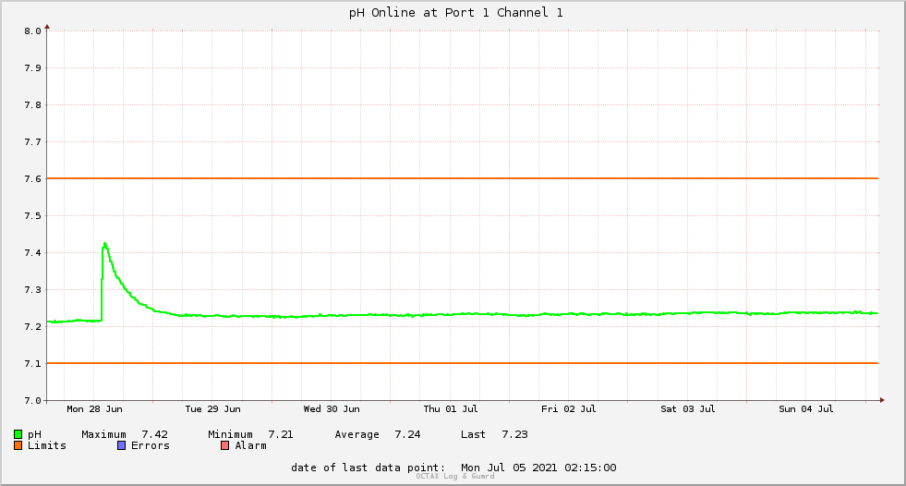Click the 7.1 y-axis label
Viewport: 906px width, 486px height.
pyautogui.click(x=33, y=364)
